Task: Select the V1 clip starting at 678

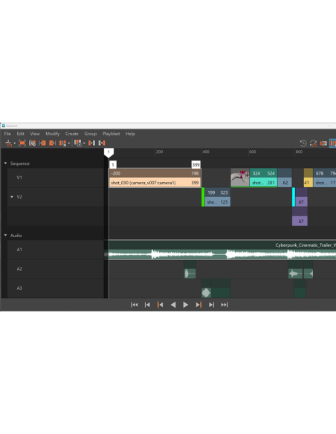Action: 325,178
